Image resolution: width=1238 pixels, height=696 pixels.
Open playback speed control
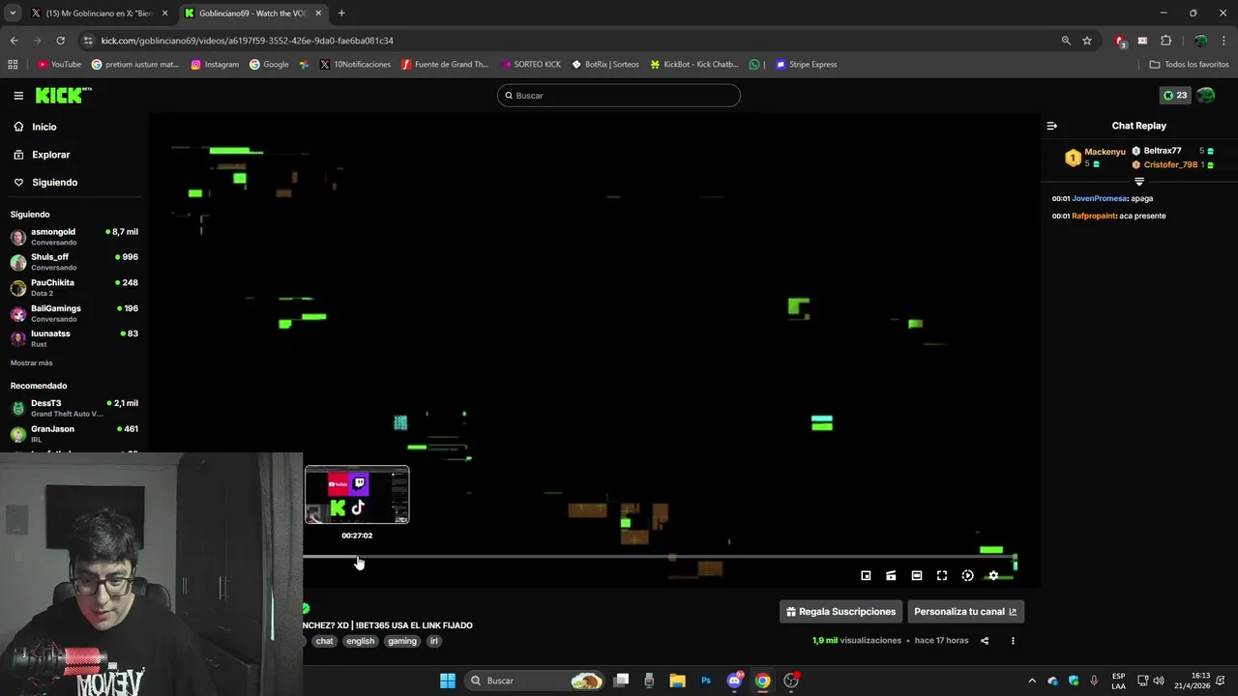pos(967,575)
